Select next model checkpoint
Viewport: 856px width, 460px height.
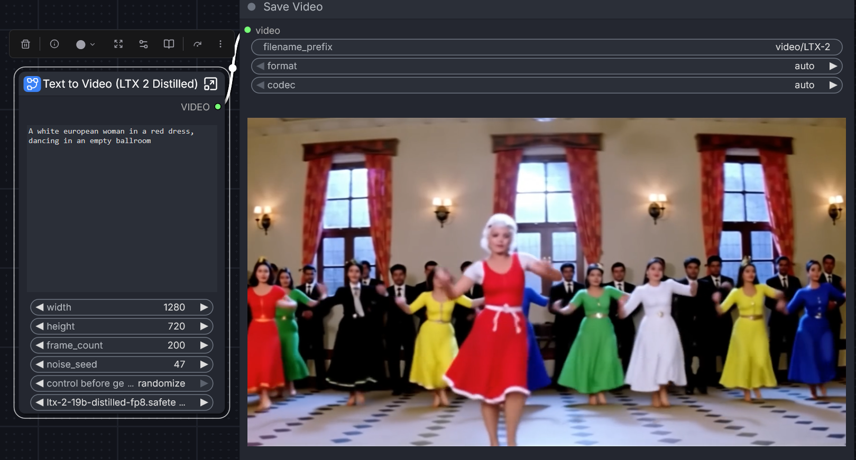(204, 402)
